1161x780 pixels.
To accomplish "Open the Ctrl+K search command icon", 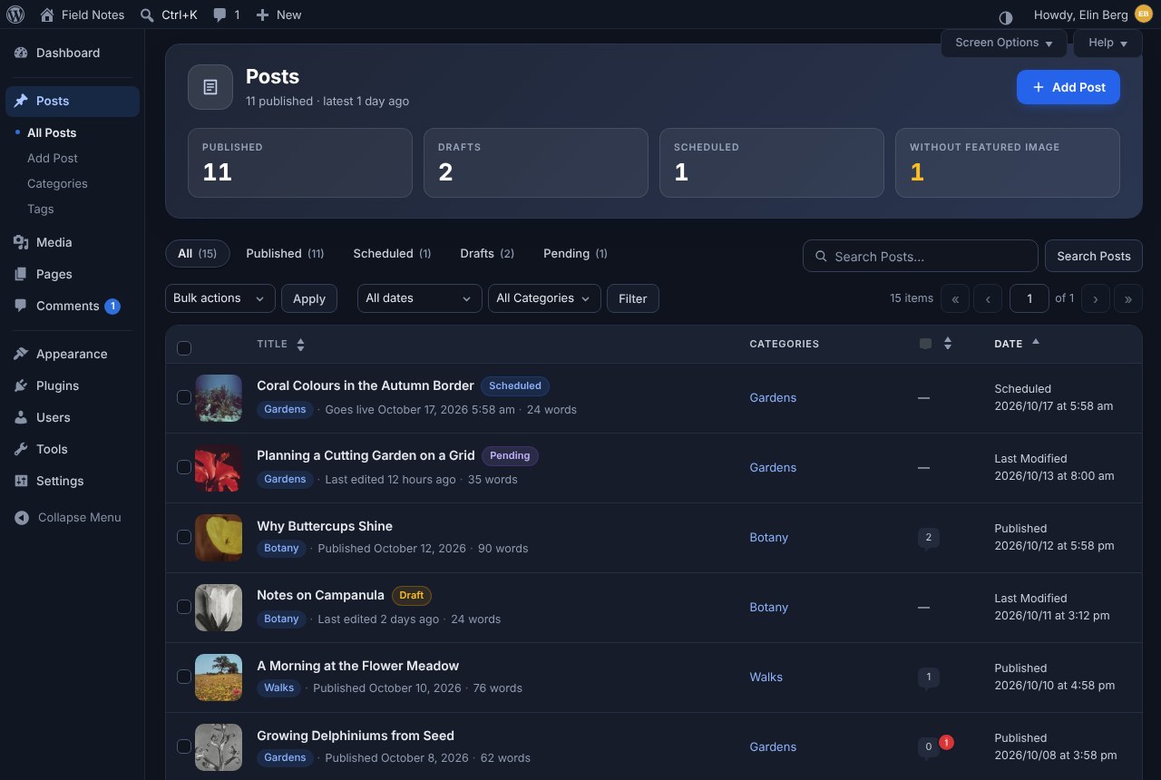I will tap(147, 15).
